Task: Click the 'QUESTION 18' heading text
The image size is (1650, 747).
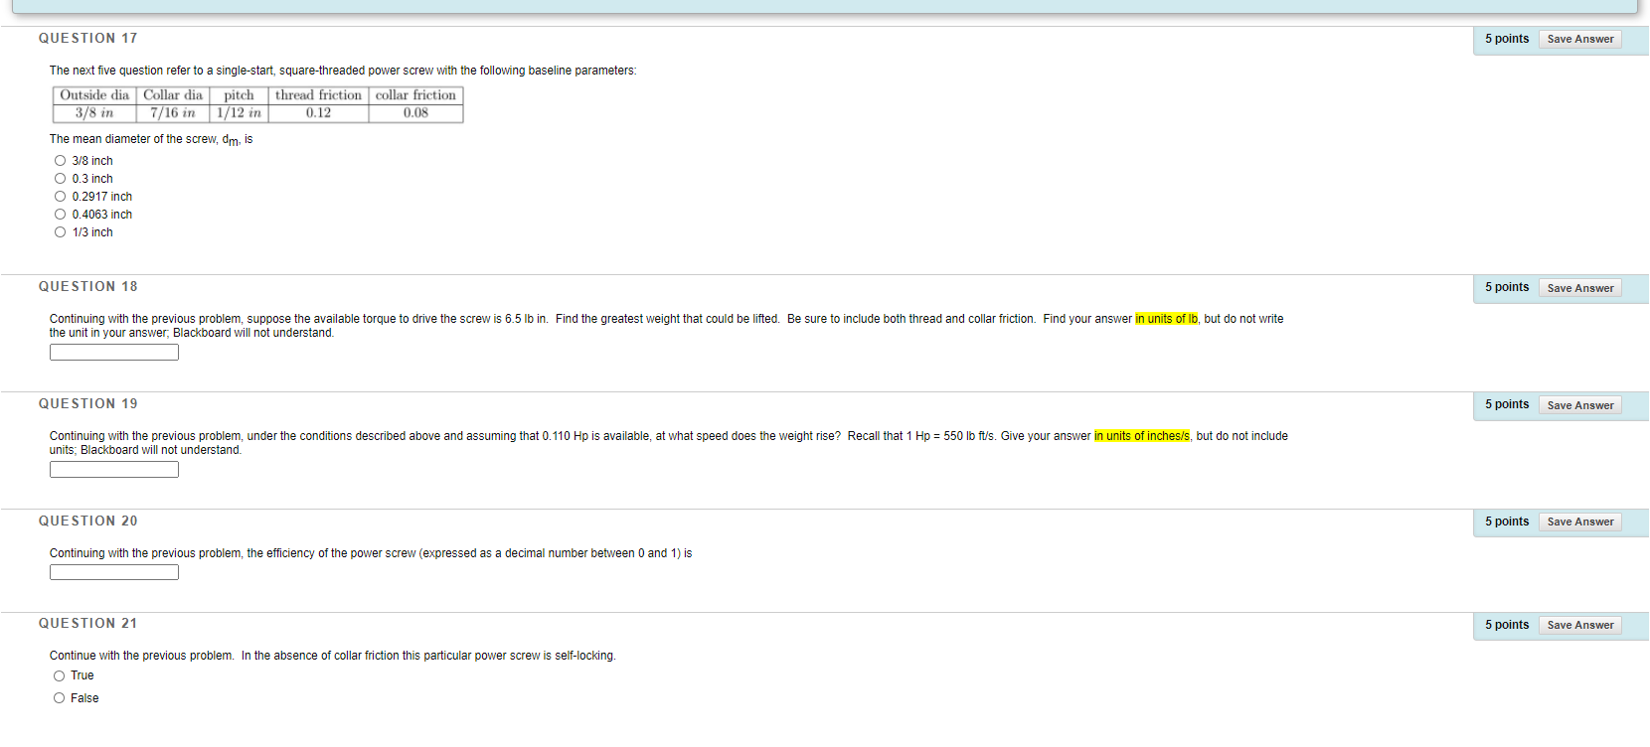Action: [x=88, y=286]
